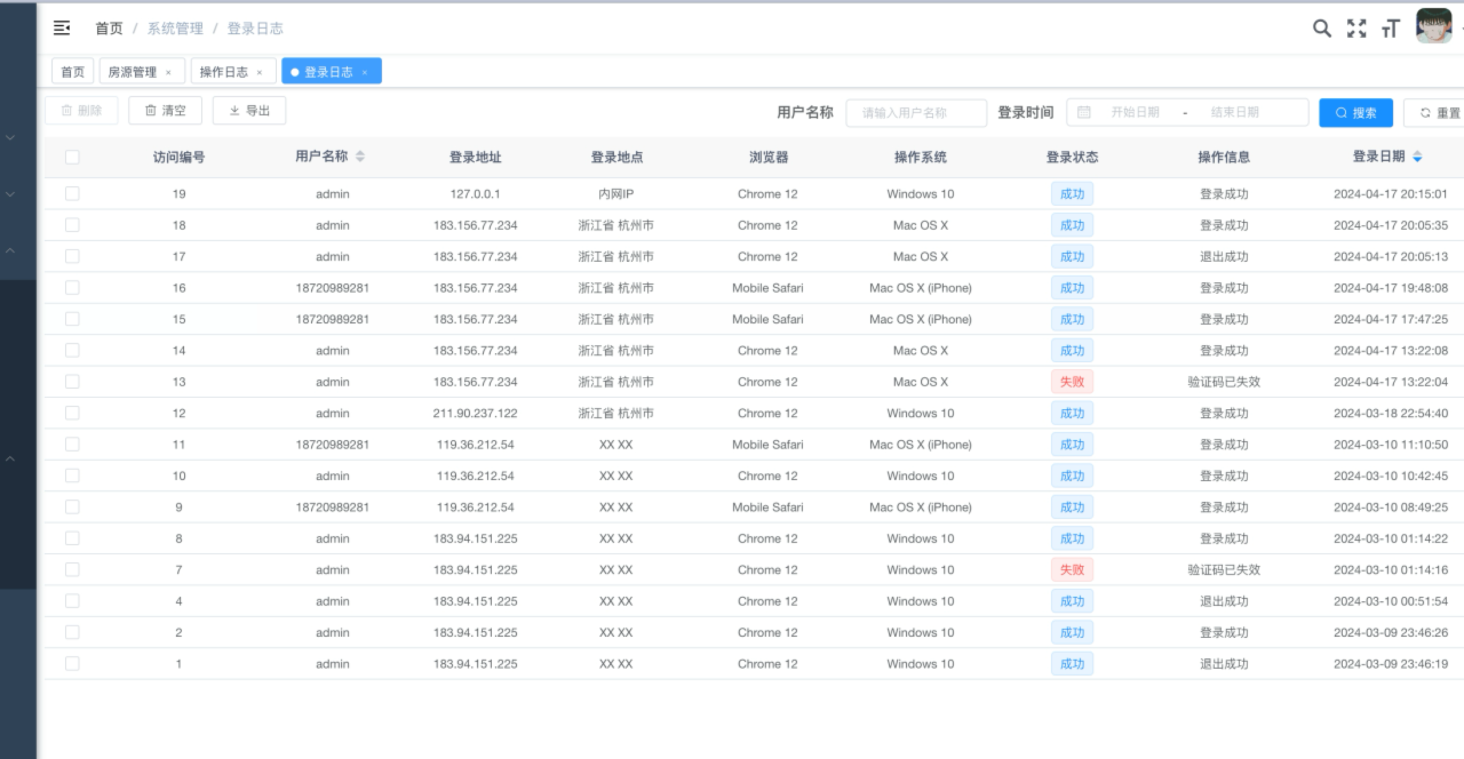Check the row with 访问编号 1
Image resolution: width=1464 pixels, height=759 pixels.
tap(72, 664)
